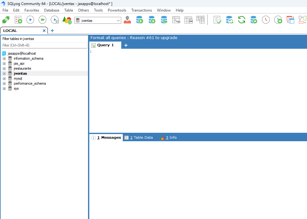Image resolution: width=307 pixels, height=219 pixels.
Task: Open the Window menu
Action: pos(164,10)
